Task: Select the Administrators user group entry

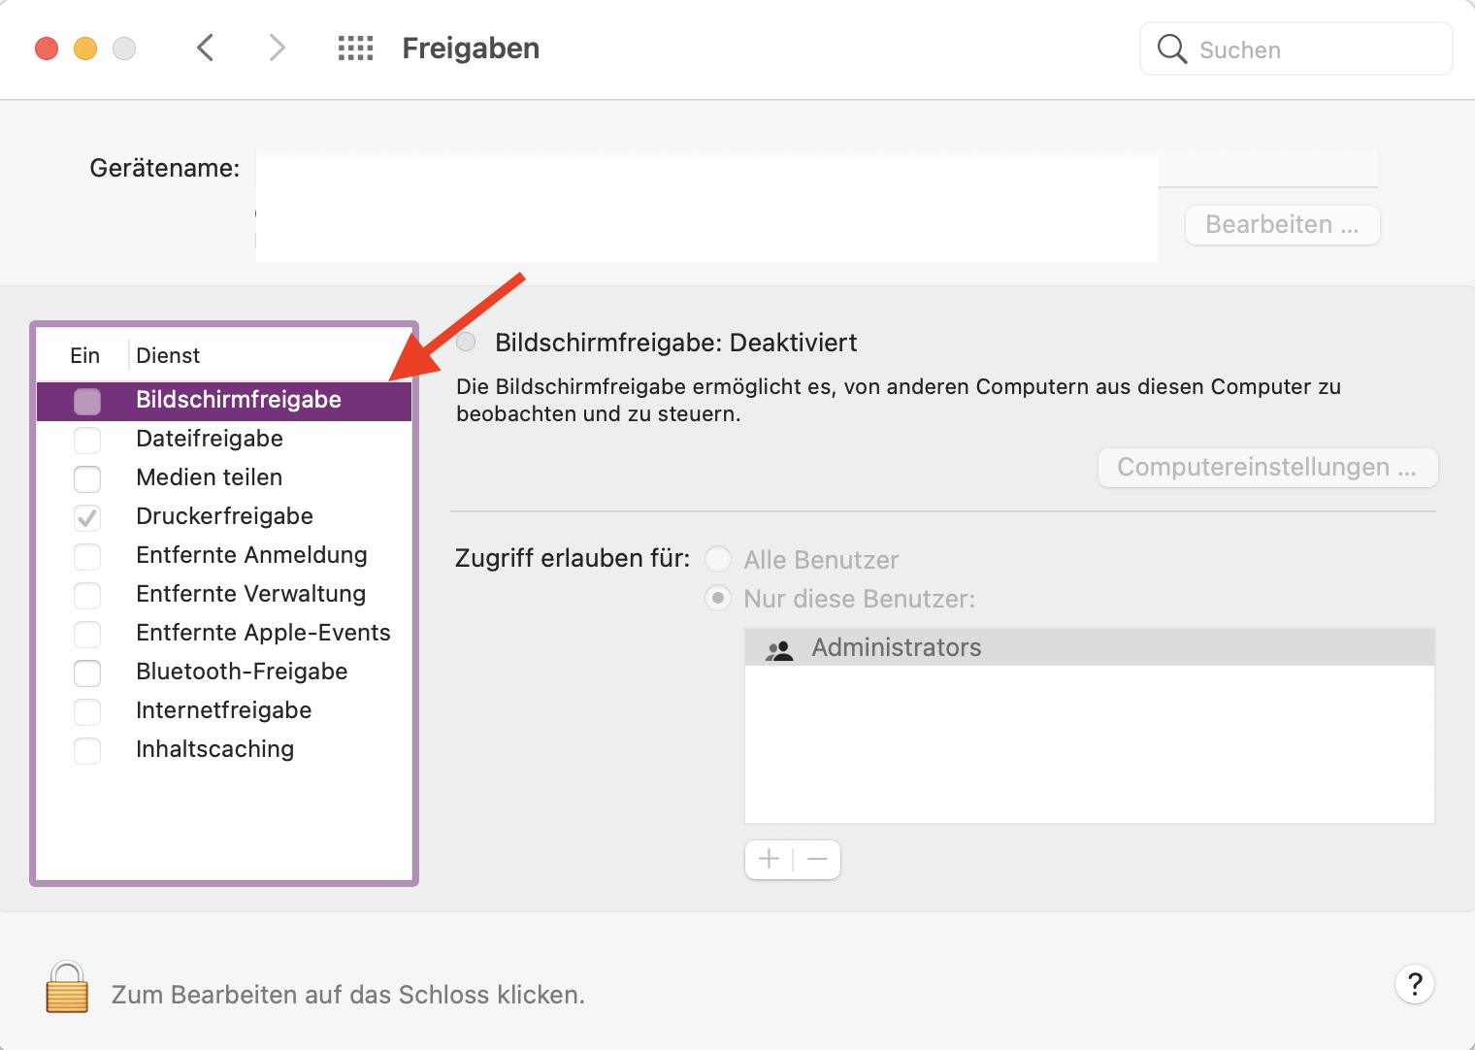Action: [x=896, y=647]
